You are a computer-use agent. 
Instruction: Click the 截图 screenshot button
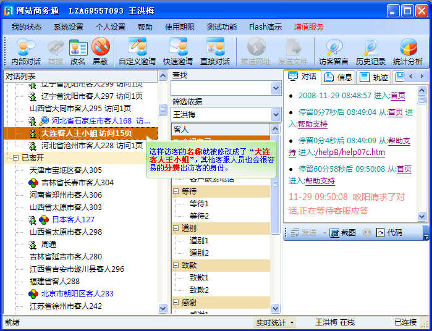pos(343,233)
